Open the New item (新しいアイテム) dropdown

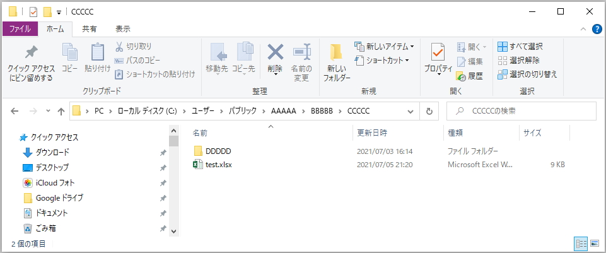click(x=384, y=47)
